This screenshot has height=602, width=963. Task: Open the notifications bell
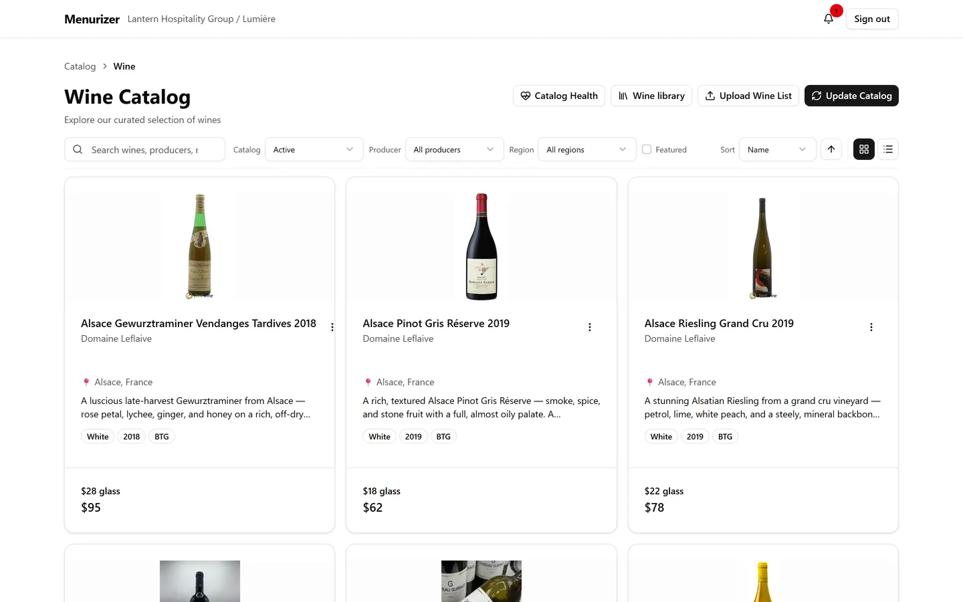[829, 19]
